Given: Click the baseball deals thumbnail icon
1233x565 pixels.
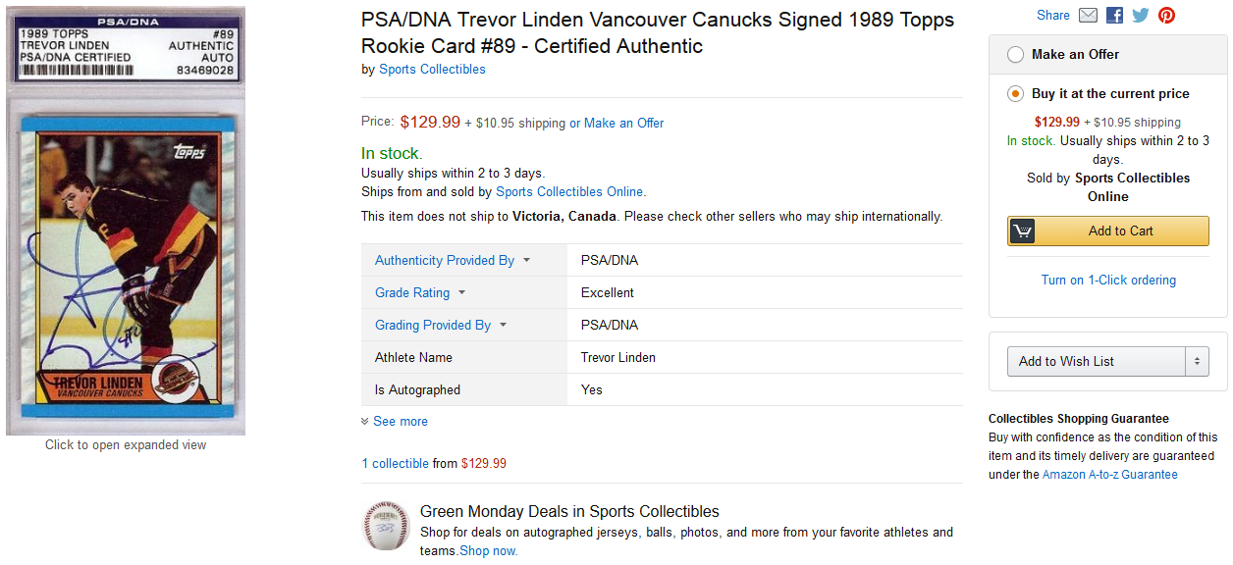Looking at the screenshot, I should (385, 526).
